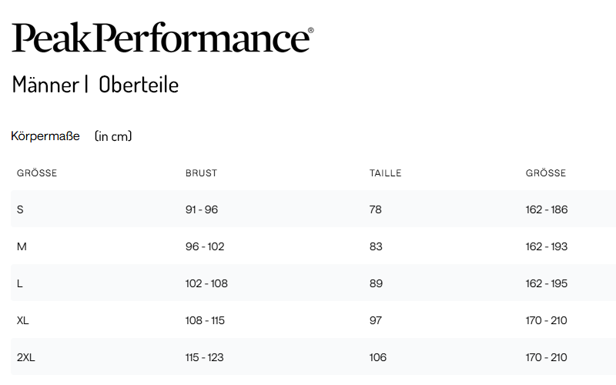This screenshot has width=616, height=385.
Task: Click the "(in cm)" unit label
Action: coord(113,136)
